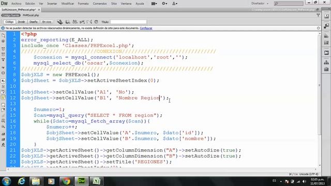This screenshot has width=331, height=186.
Task: Open the Edición menu
Action: click(30, 4)
